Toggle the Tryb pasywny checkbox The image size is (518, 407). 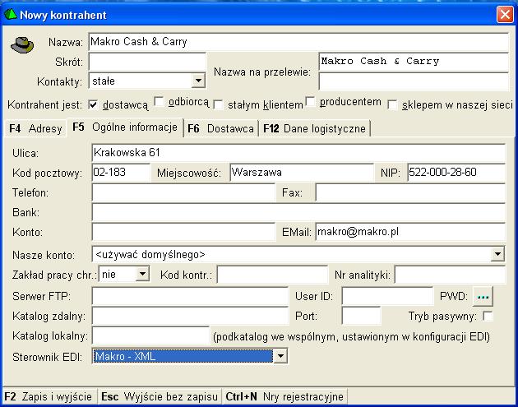[x=488, y=317]
